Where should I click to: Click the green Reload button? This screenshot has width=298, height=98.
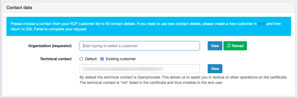point(235,46)
